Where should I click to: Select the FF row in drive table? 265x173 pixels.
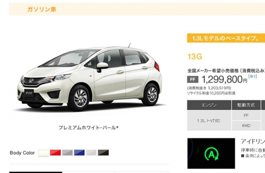tap(246, 115)
